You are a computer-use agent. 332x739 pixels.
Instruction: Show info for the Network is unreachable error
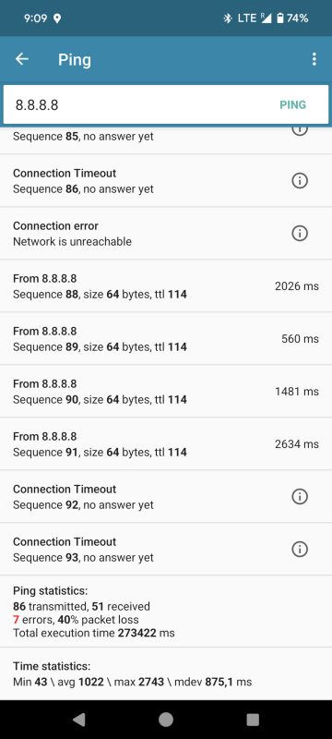pos(300,234)
